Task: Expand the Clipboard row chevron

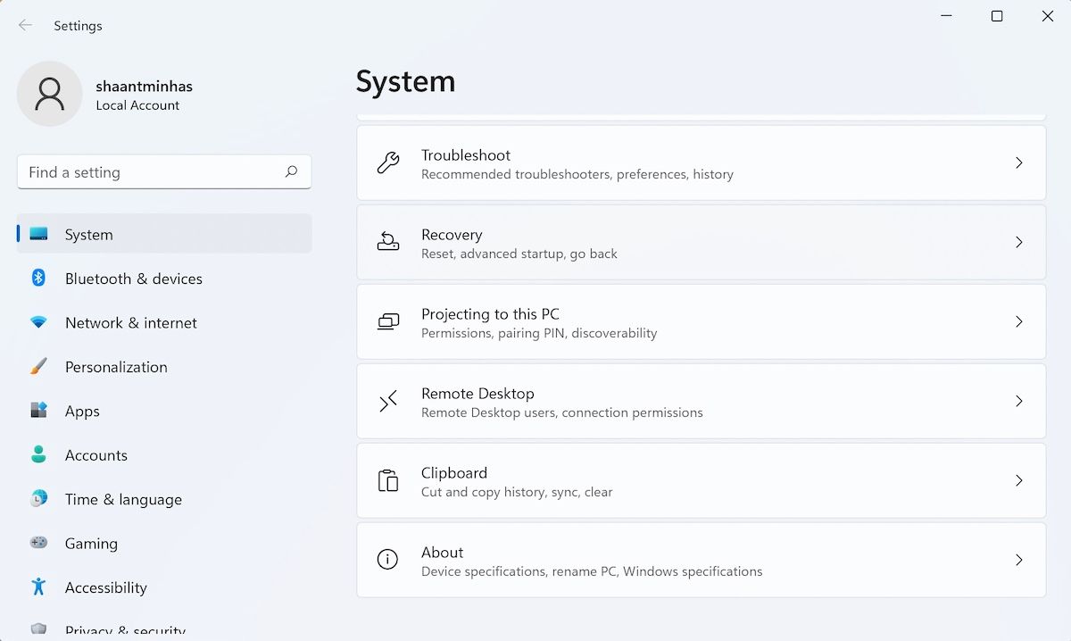Action: (x=1018, y=480)
